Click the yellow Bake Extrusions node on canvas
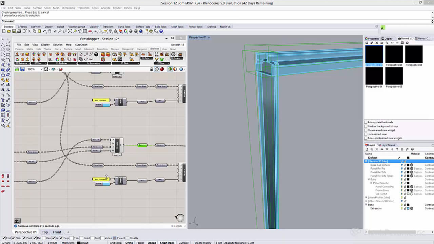The image size is (434, 244). click(x=101, y=100)
